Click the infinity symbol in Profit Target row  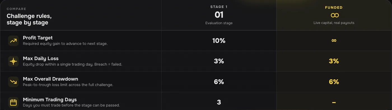334,40
